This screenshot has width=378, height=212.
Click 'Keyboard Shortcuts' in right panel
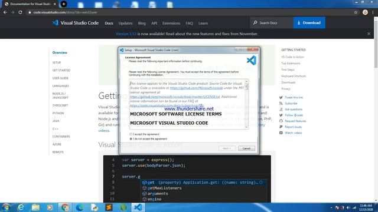click(x=294, y=76)
